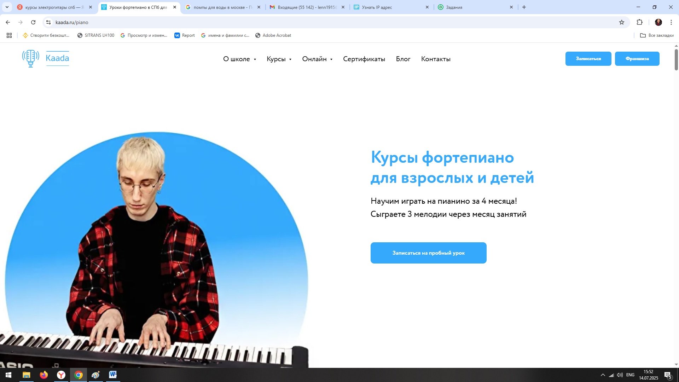
Task: Switch to the Узнать IP адрес tab
Action: pos(391,7)
